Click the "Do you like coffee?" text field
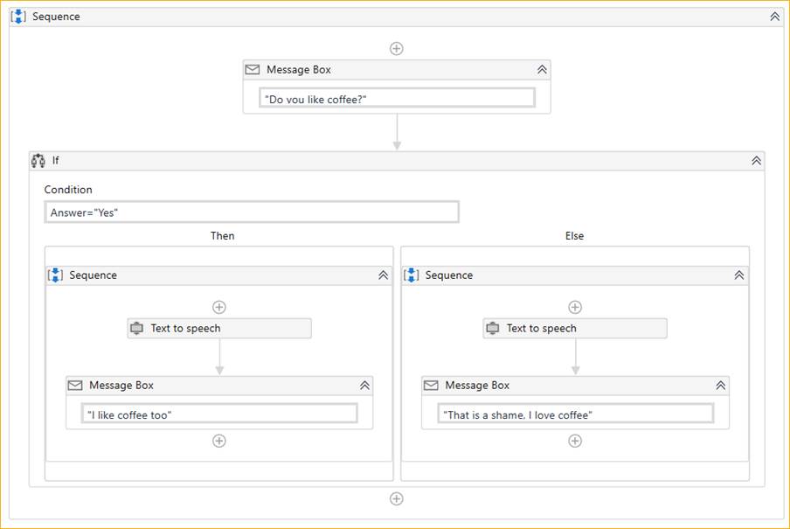 pyautogui.click(x=397, y=98)
